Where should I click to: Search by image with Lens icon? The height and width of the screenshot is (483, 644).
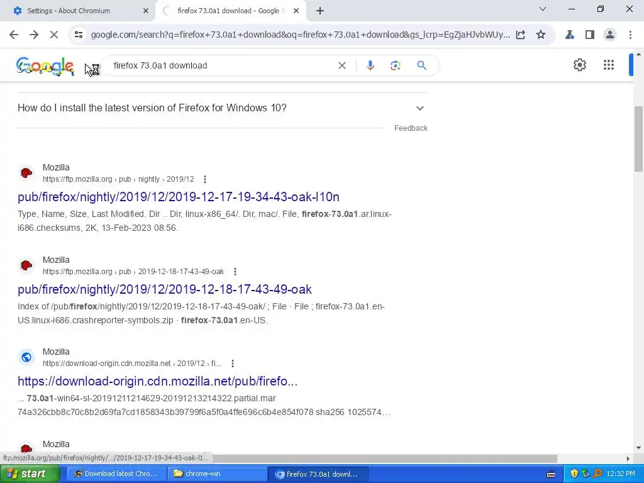(x=395, y=65)
